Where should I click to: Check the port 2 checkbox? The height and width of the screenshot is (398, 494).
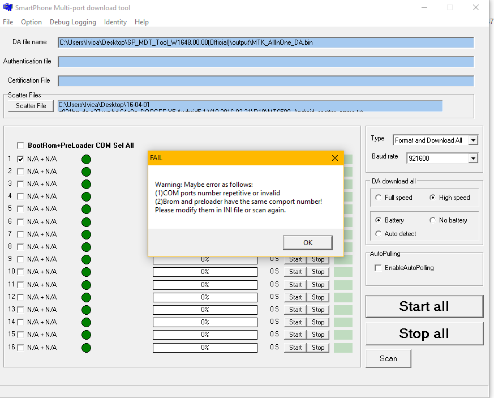coord(20,172)
